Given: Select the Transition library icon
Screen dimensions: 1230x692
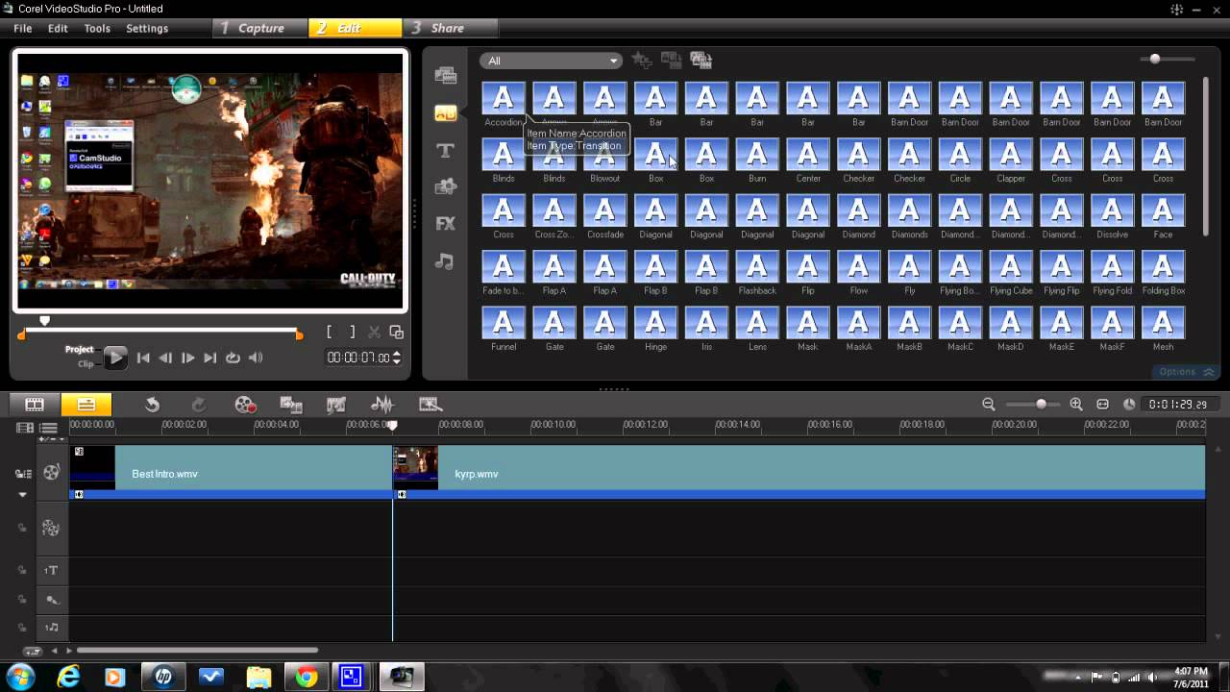Looking at the screenshot, I should tap(445, 113).
